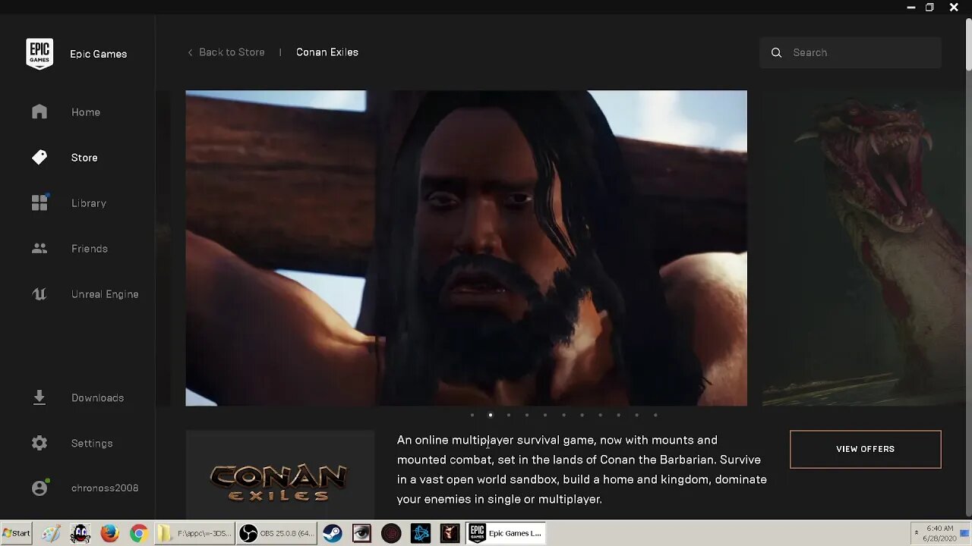Click the red circular taskbar icon
This screenshot has width=972, height=546.
[391, 533]
